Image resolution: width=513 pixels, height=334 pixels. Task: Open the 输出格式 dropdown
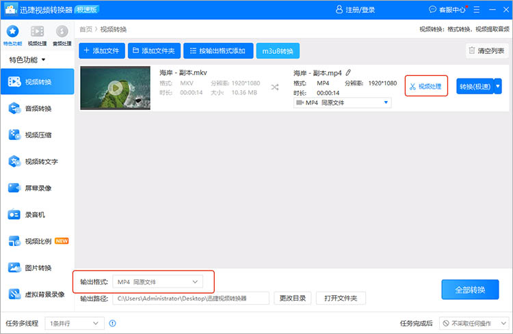(158, 281)
